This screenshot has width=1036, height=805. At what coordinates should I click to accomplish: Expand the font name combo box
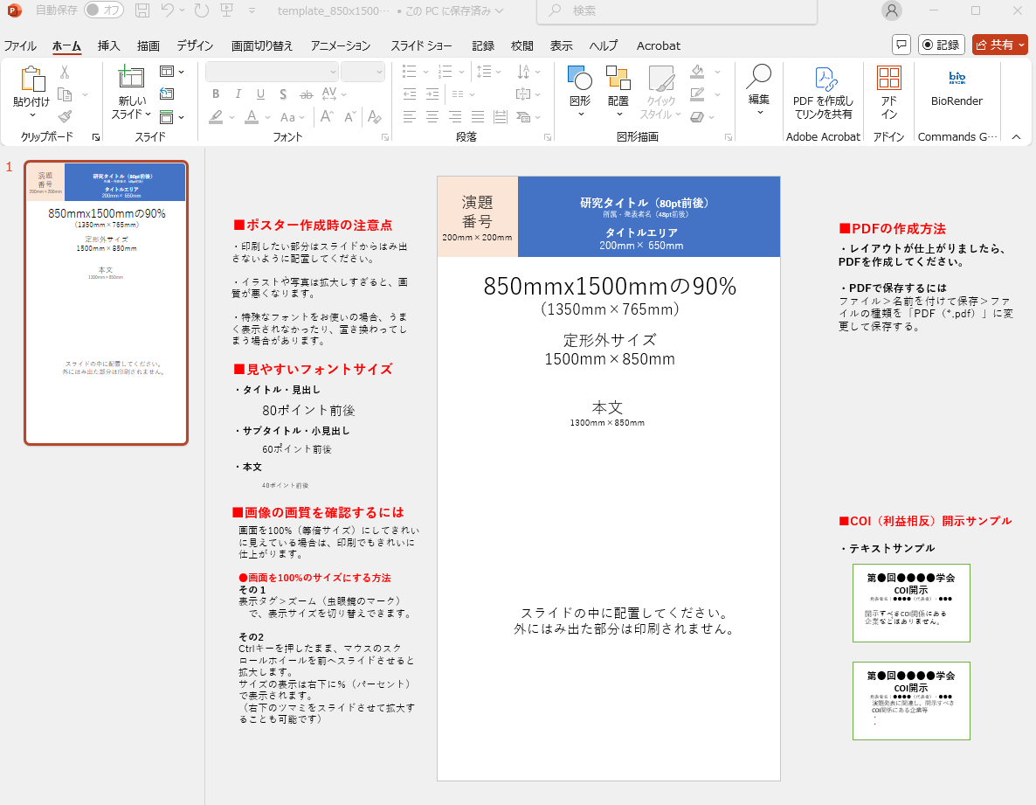pyautogui.click(x=333, y=72)
